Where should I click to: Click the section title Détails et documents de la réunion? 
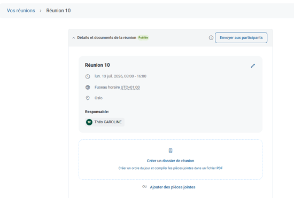tap(107, 37)
